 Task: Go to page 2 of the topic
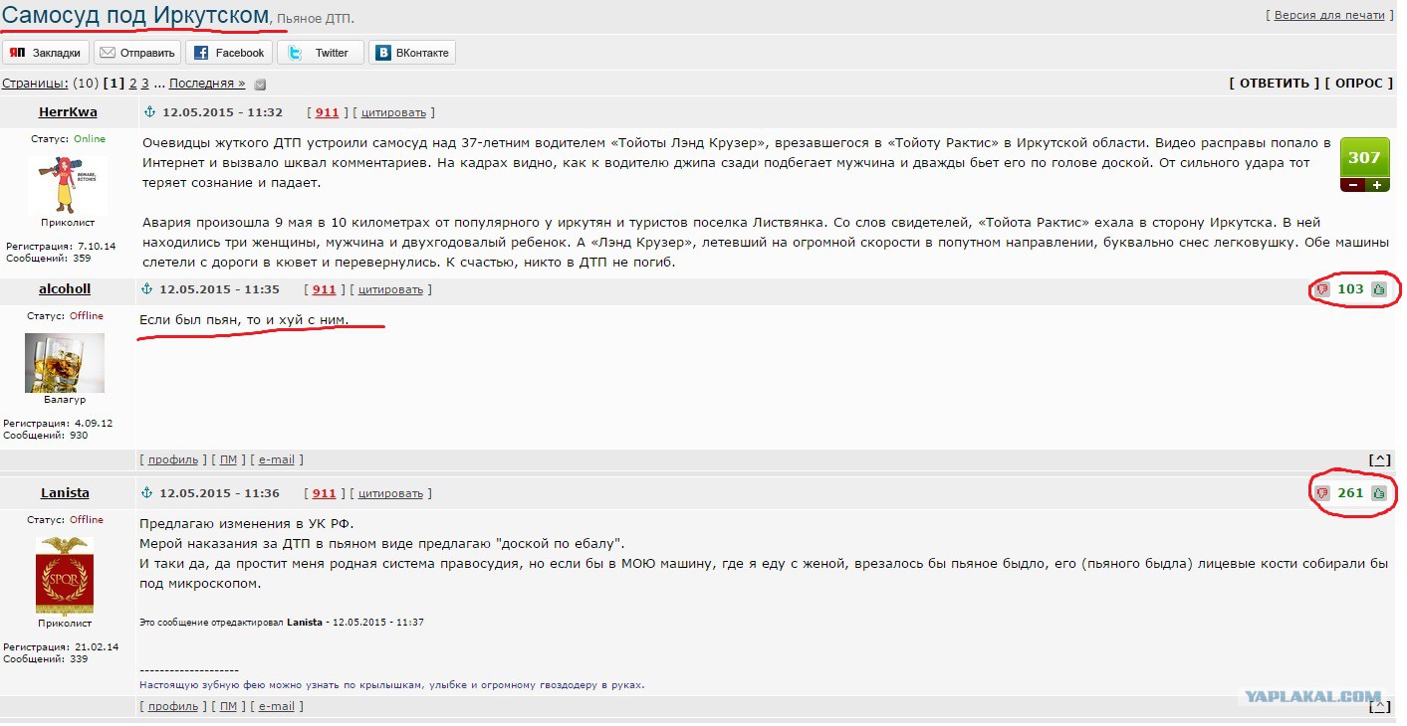tap(131, 84)
